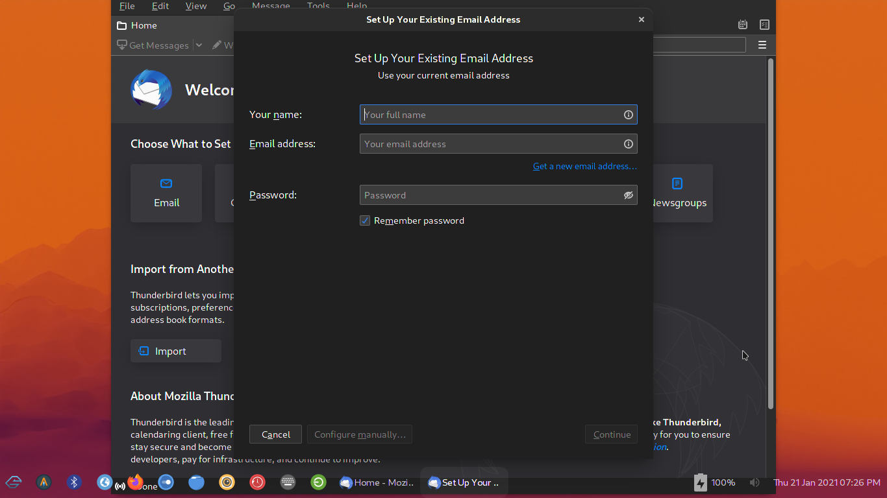The image size is (887, 498).
Task: Open the Edit menu
Action: tap(160, 6)
